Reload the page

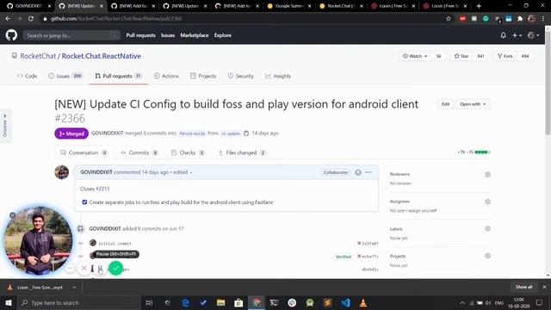pyautogui.click(x=31, y=19)
